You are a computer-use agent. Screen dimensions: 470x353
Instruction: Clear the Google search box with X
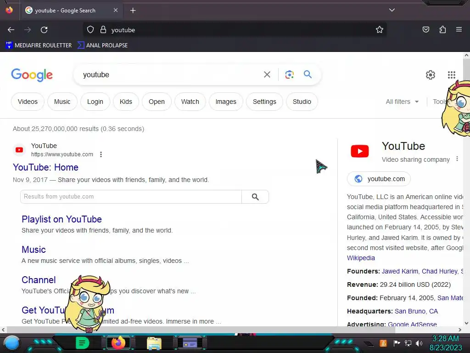[x=267, y=74]
